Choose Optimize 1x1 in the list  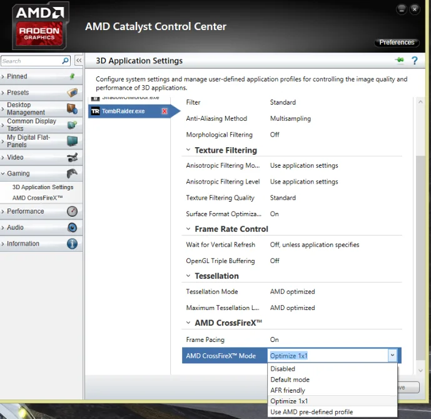332,401
